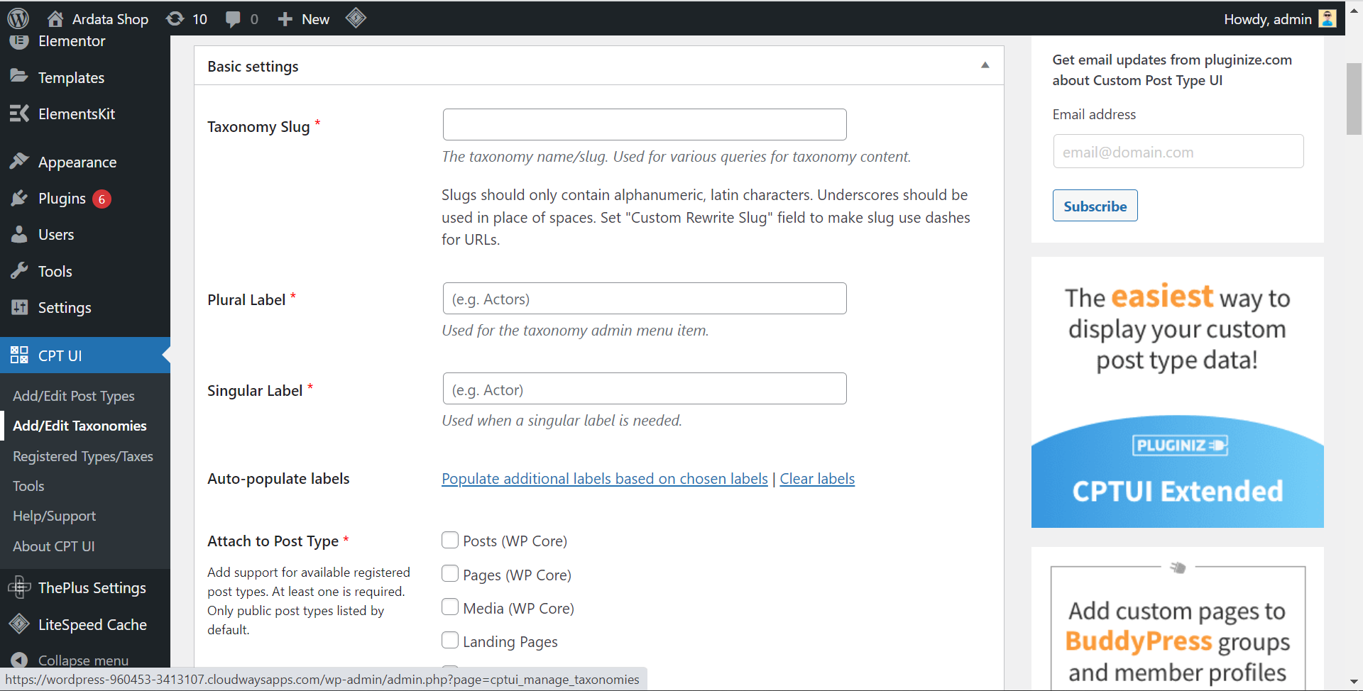Click the Taxonomy Slug input field
This screenshot has width=1363, height=691.
point(644,124)
